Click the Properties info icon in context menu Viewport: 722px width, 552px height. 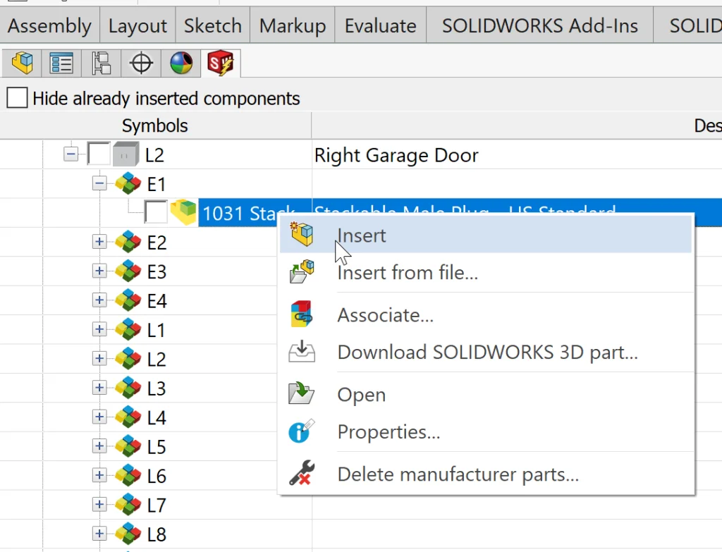pos(302,431)
